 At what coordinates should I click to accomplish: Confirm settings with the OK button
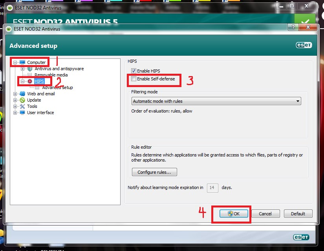pyautogui.click(x=234, y=214)
